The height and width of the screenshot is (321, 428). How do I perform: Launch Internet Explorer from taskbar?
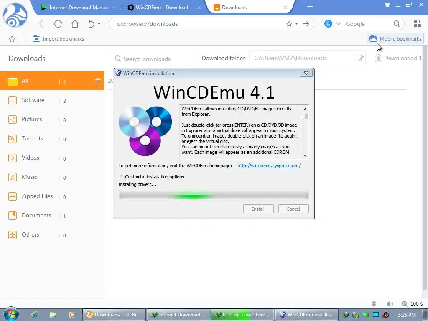tap(34, 315)
